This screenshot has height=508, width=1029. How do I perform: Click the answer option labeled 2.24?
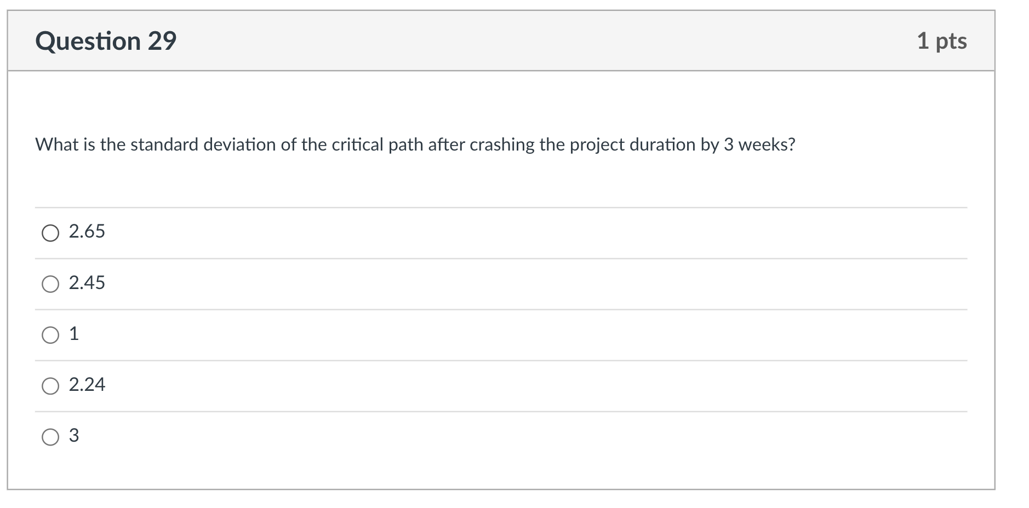pos(87,386)
